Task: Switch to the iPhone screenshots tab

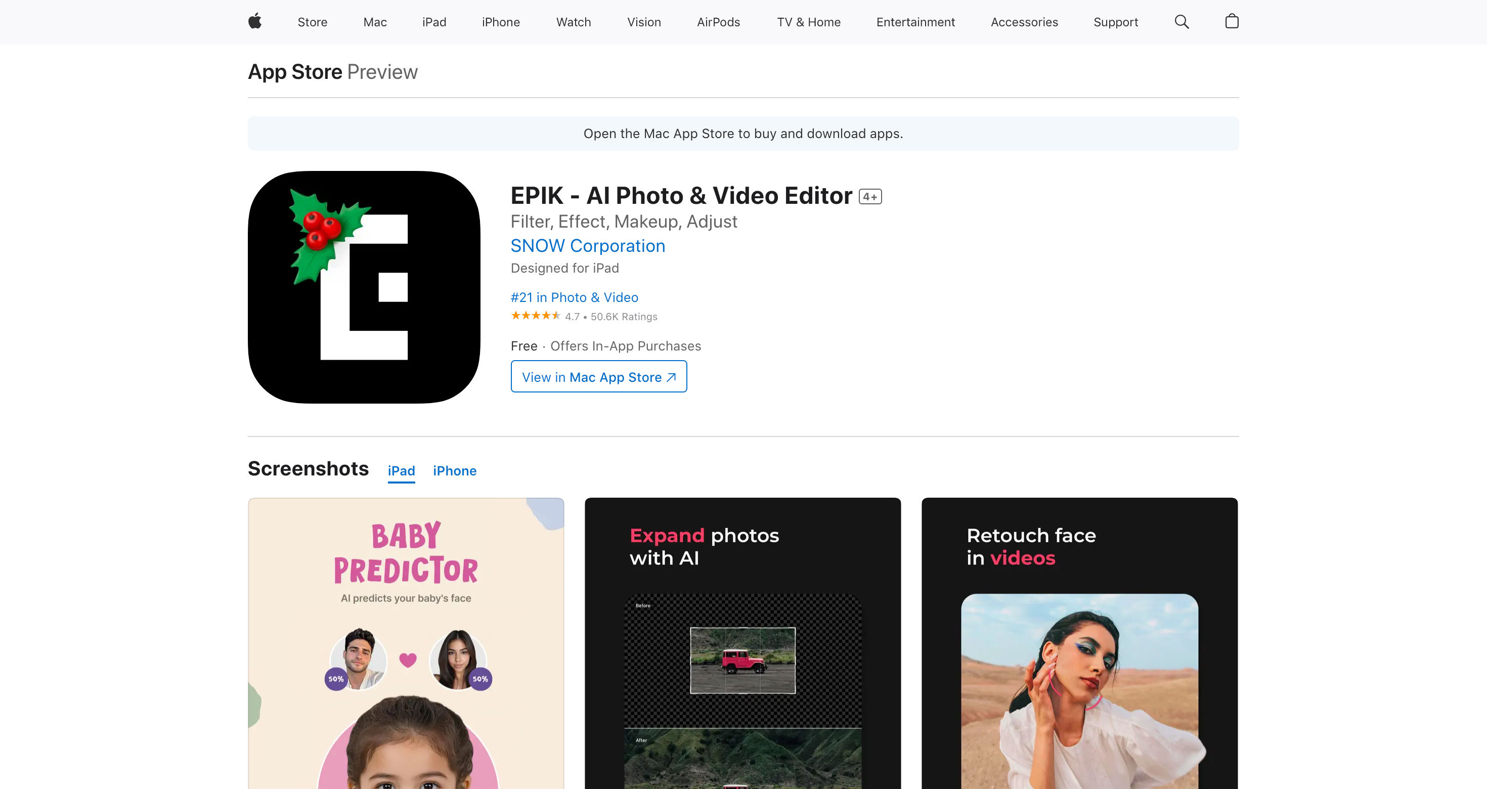Action: [455, 471]
